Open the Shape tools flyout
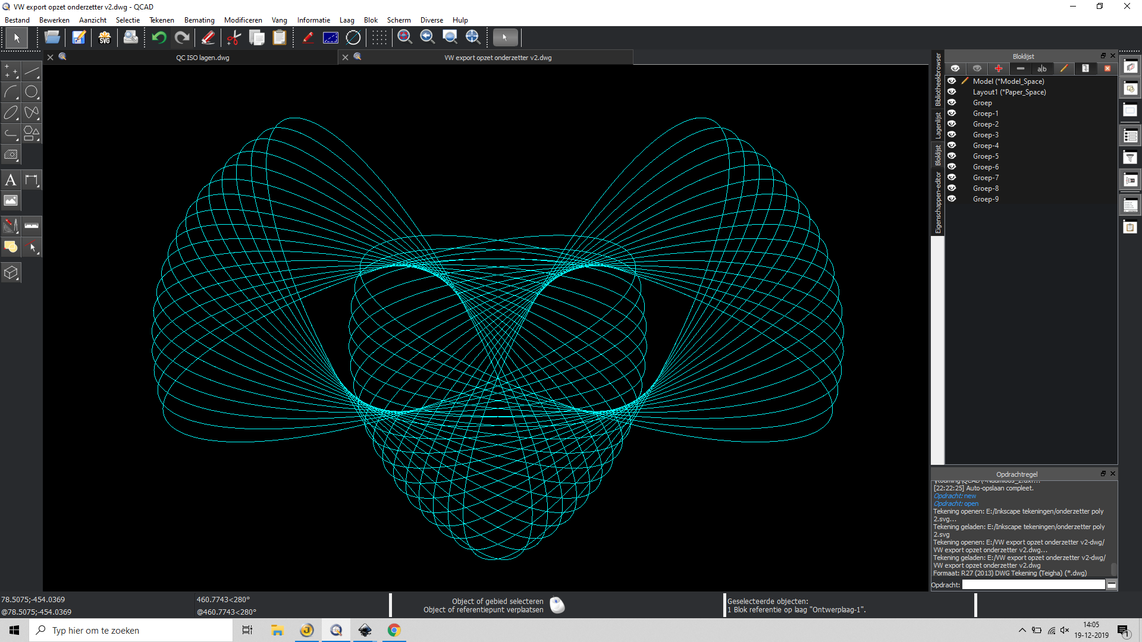Image resolution: width=1142 pixels, height=642 pixels. click(x=32, y=133)
